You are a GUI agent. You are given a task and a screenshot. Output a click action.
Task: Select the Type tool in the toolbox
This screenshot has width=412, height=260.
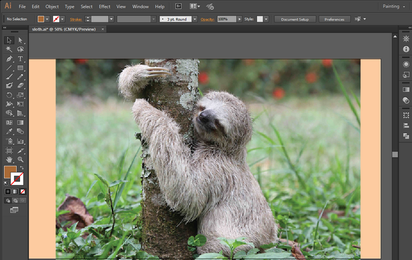[21, 58]
